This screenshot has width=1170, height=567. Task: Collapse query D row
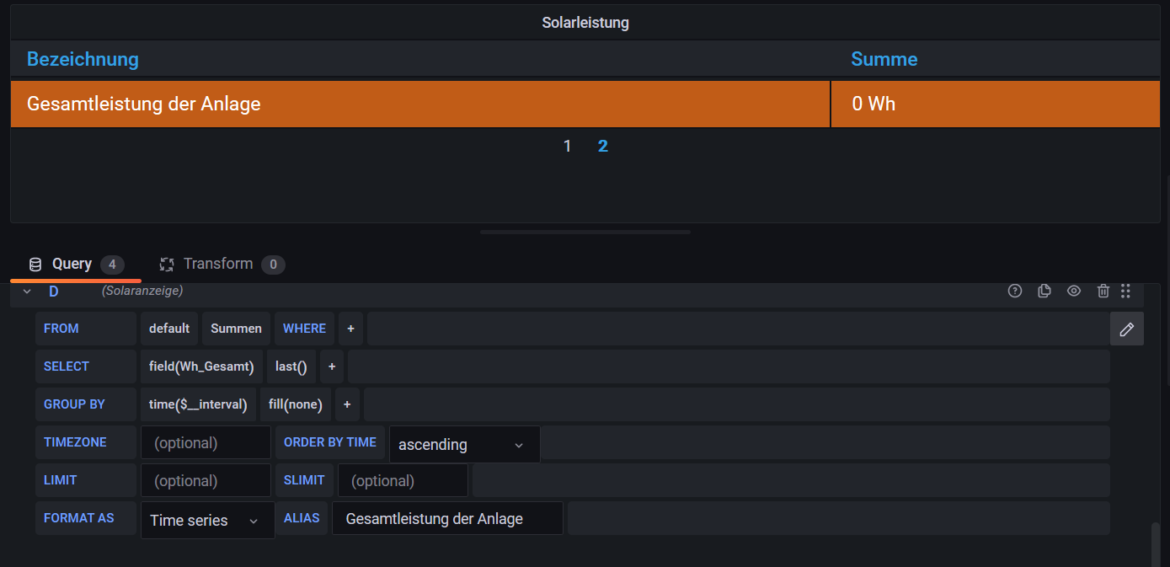click(27, 291)
